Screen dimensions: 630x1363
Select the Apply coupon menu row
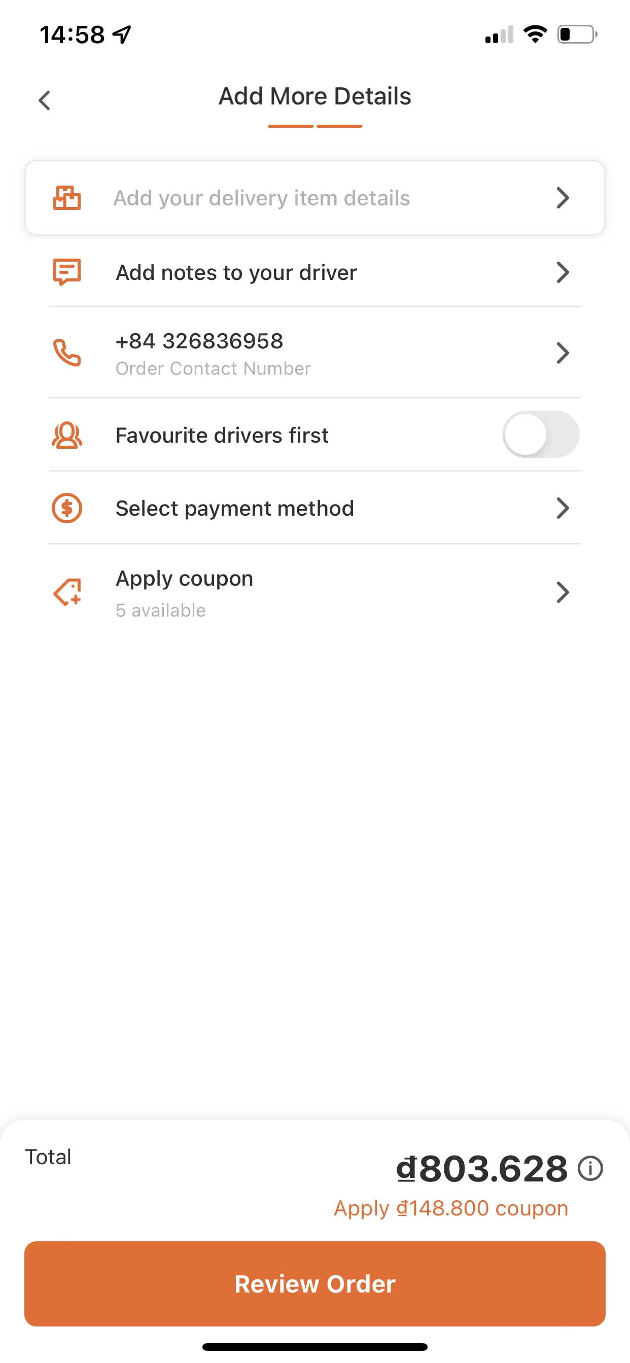tap(314, 592)
